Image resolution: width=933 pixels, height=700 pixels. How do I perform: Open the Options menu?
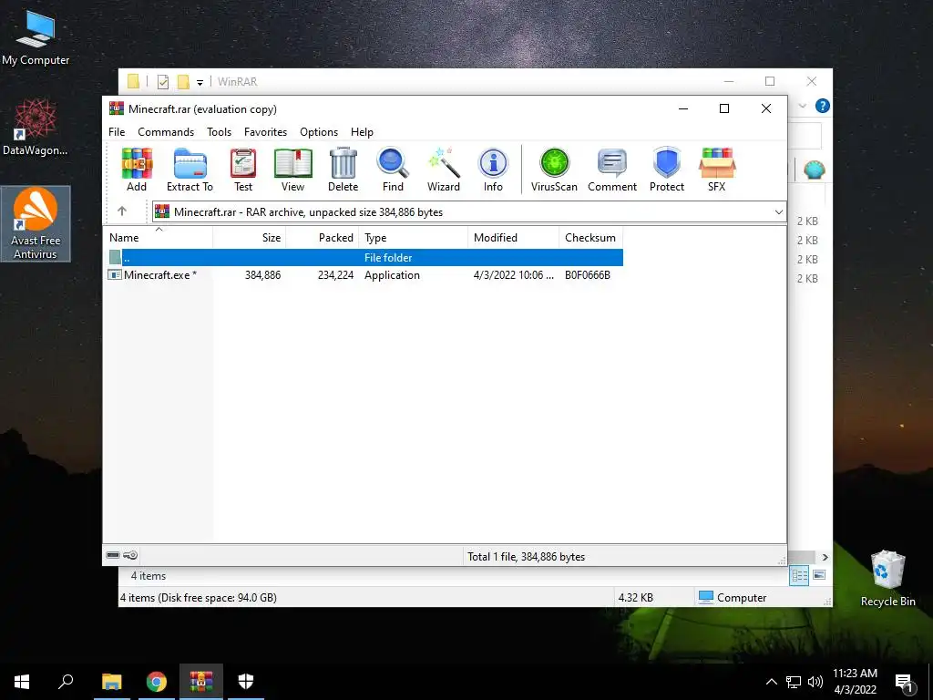319,132
